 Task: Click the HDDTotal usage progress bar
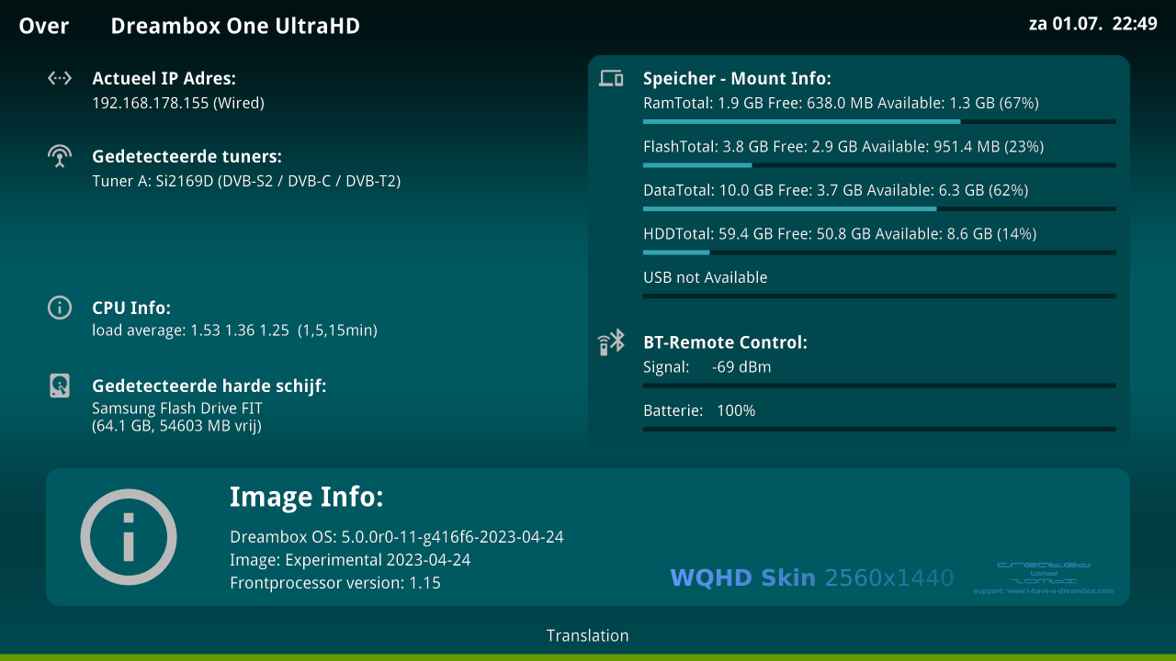pyautogui.click(x=878, y=252)
